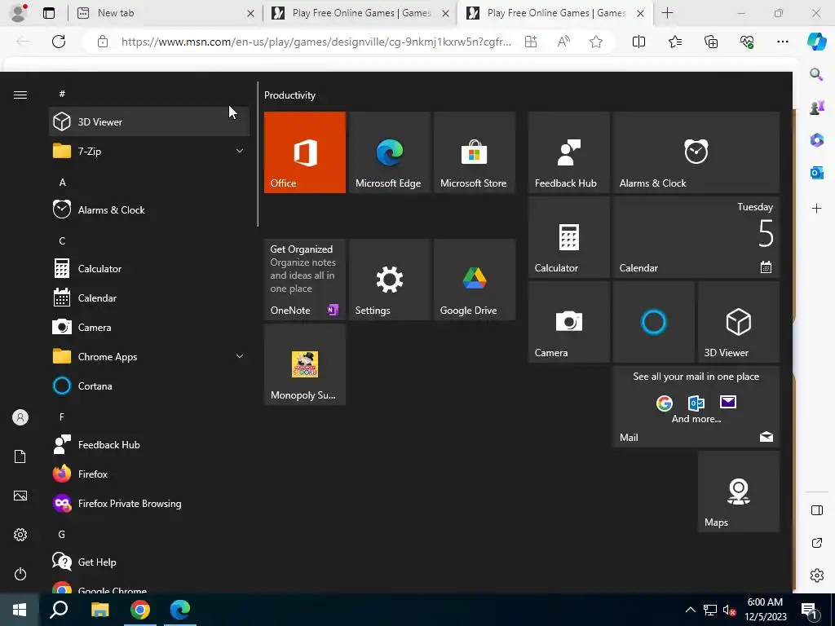Switch to Microsoft Edge on the taskbar
This screenshot has height=626, width=835.
(180, 610)
